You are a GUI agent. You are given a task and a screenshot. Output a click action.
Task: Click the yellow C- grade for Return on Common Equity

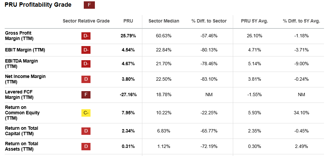coord(86,113)
